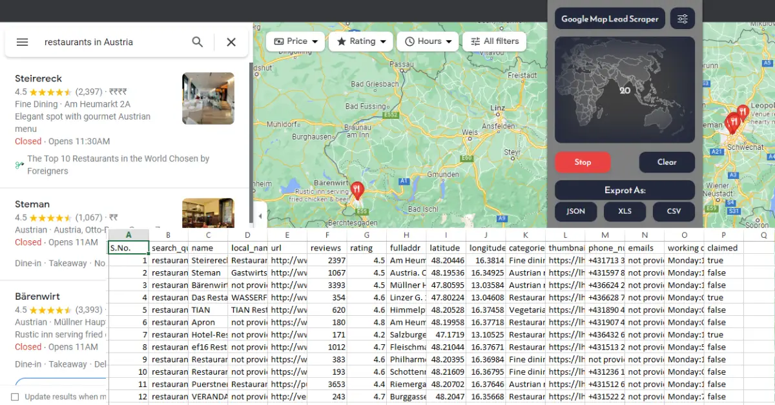Export scraped leads as CSV
This screenshot has height=405, width=775.
(x=674, y=211)
